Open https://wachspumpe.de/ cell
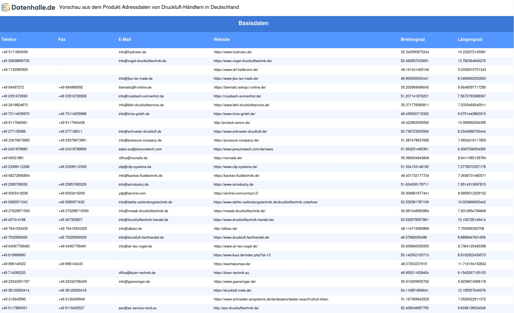Image resolution: width=514 pixels, height=313 pixels. point(232,264)
